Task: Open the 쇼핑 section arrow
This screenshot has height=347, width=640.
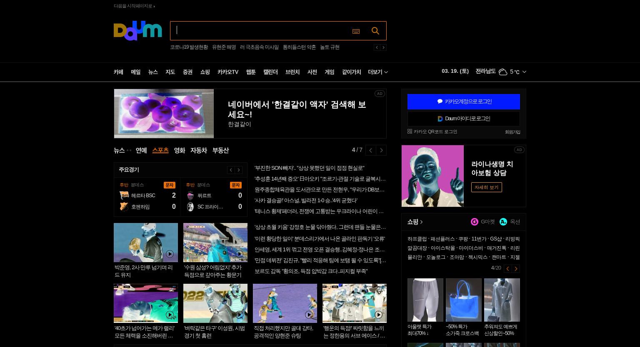Action: (x=421, y=222)
